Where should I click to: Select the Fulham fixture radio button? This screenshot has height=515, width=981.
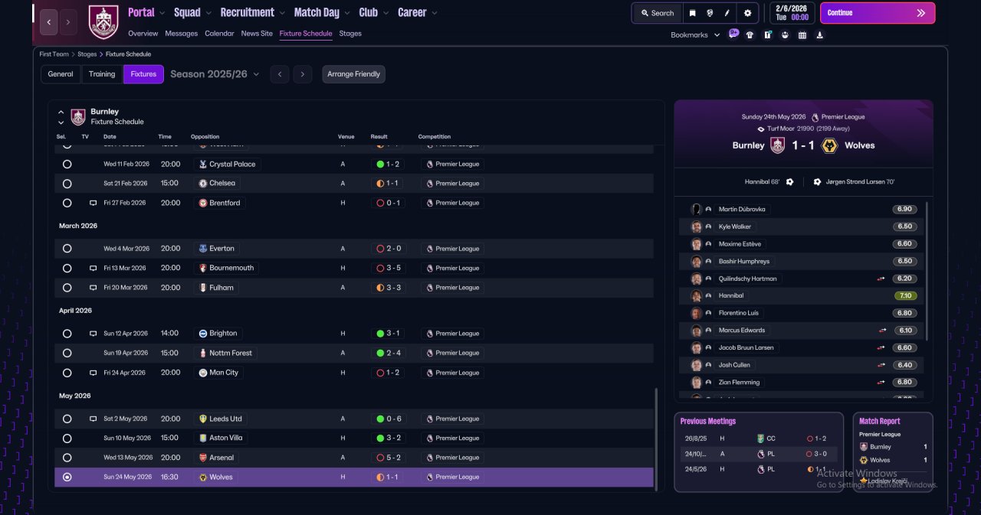[x=67, y=288]
